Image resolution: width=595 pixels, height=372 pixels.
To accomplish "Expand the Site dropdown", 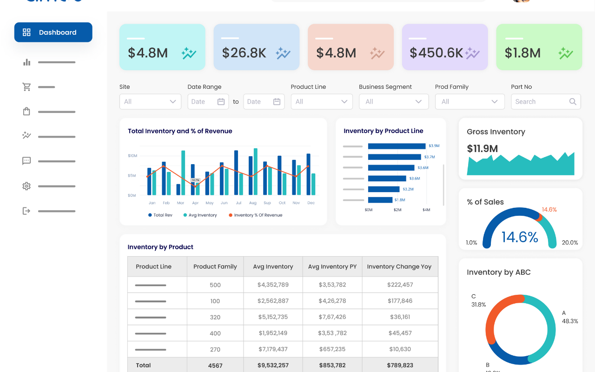I will click(x=150, y=101).
